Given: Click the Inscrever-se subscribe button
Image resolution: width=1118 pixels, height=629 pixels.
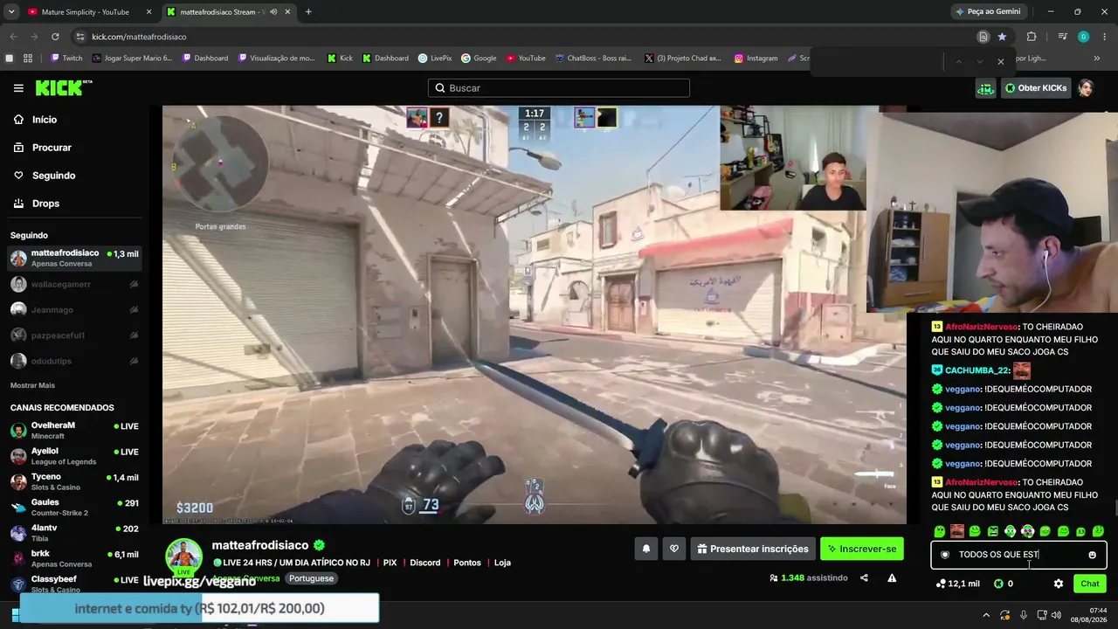Looking at the screenshot, I should (x=862, y=549).
